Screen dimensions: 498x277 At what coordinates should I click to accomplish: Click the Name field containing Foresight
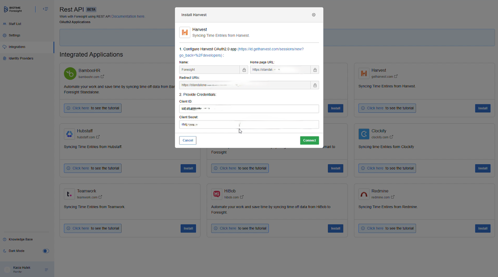coord(209,70)
